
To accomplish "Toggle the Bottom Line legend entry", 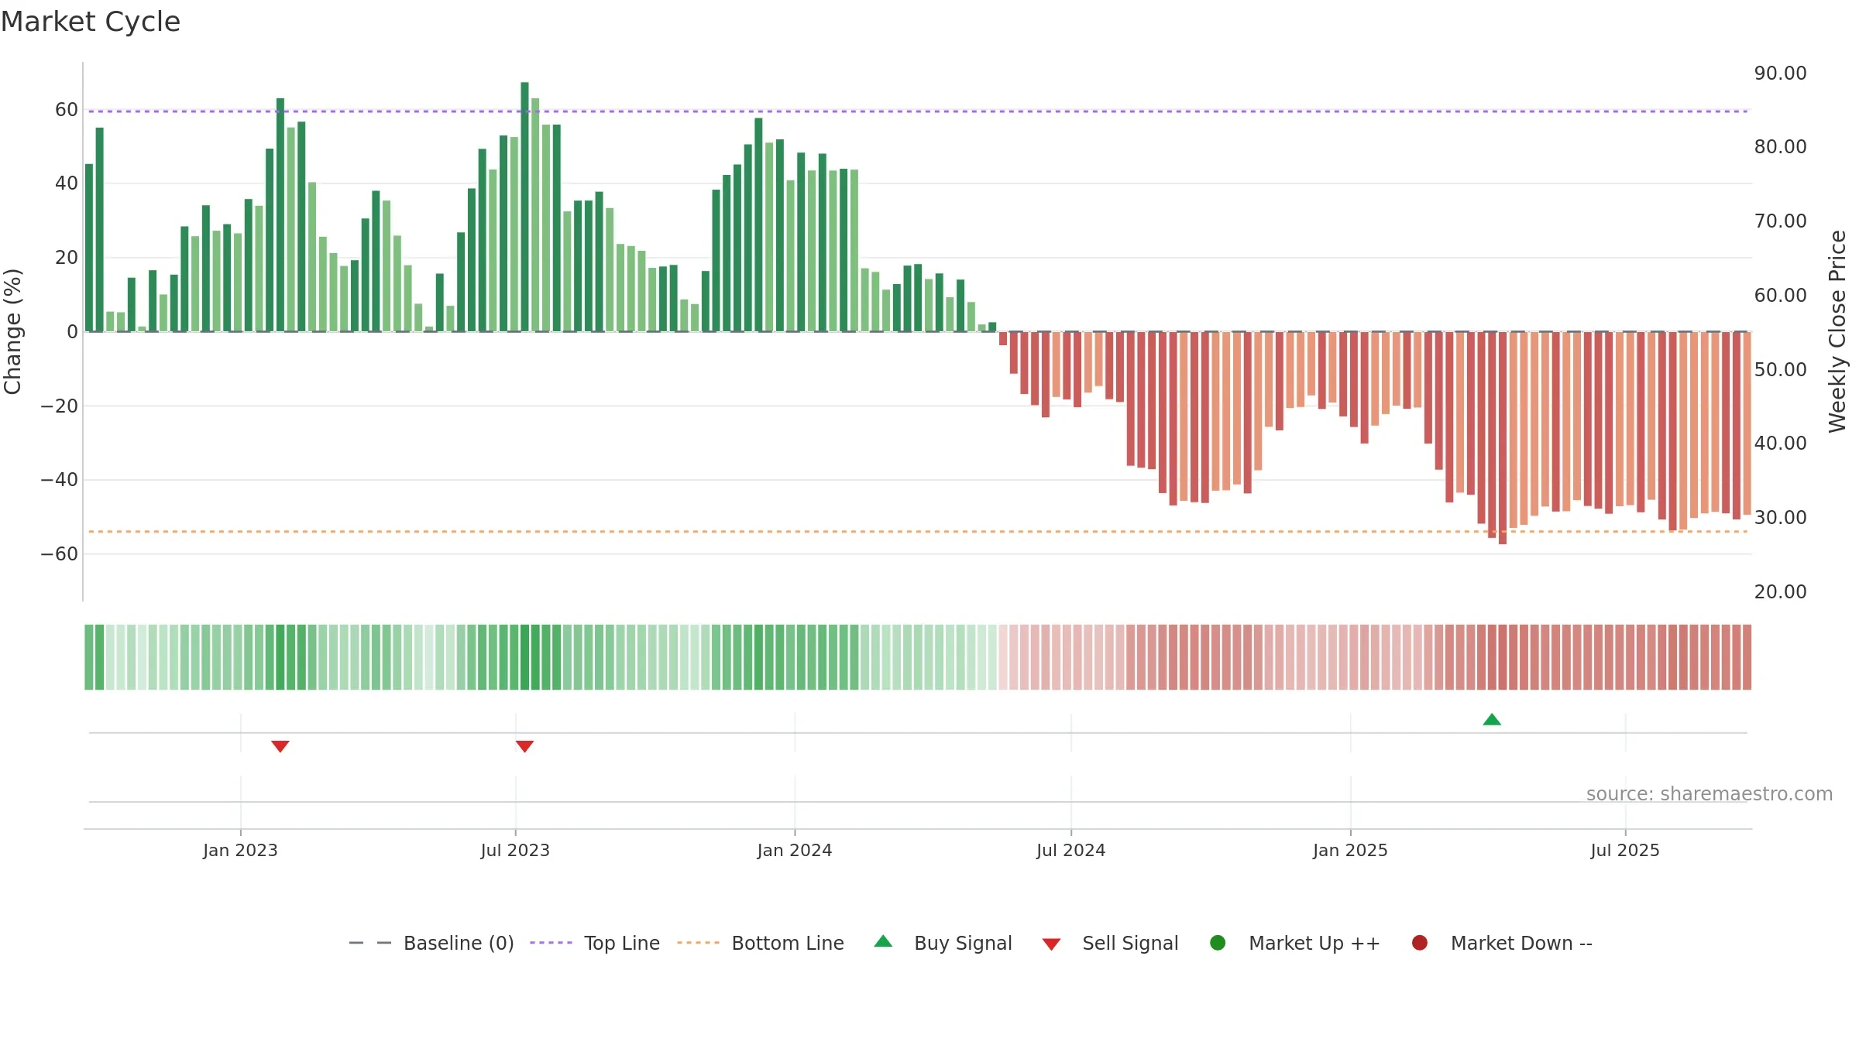I will (x=761, y=943).
